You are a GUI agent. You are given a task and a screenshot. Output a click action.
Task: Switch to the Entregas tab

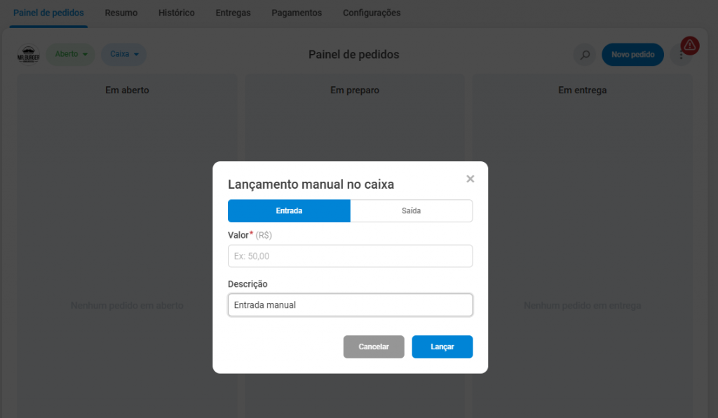[233, 13]
